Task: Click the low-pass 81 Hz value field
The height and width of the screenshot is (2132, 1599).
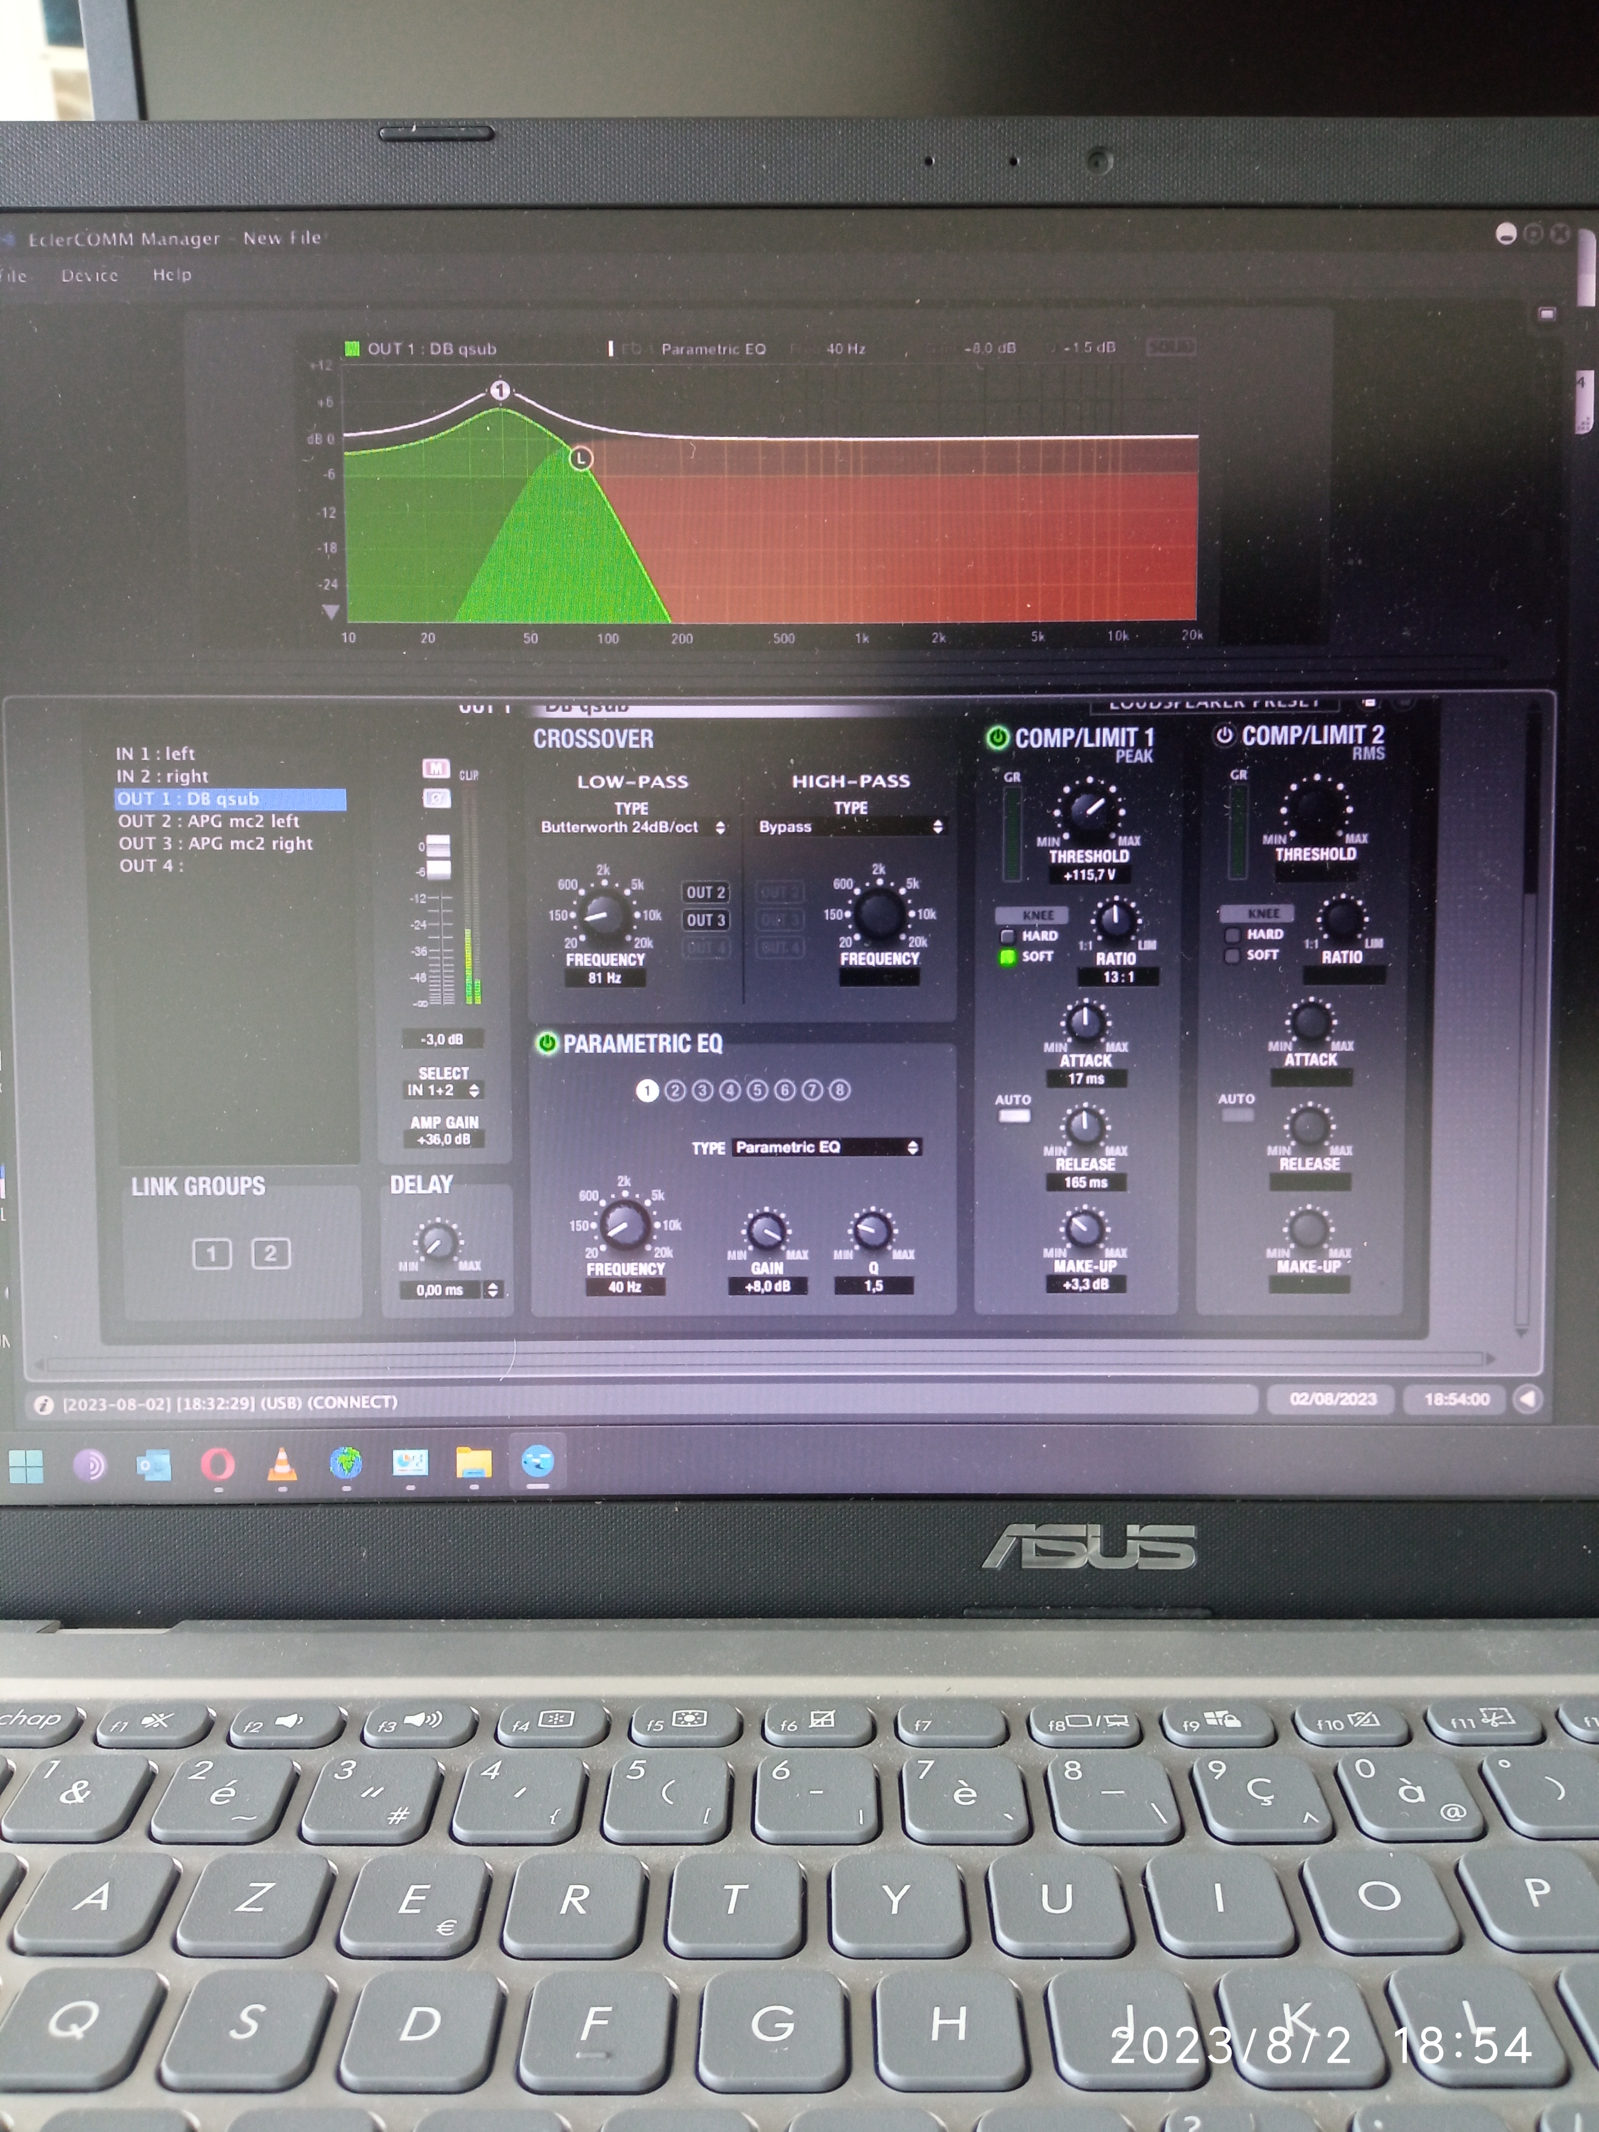Action: (604, 977)
